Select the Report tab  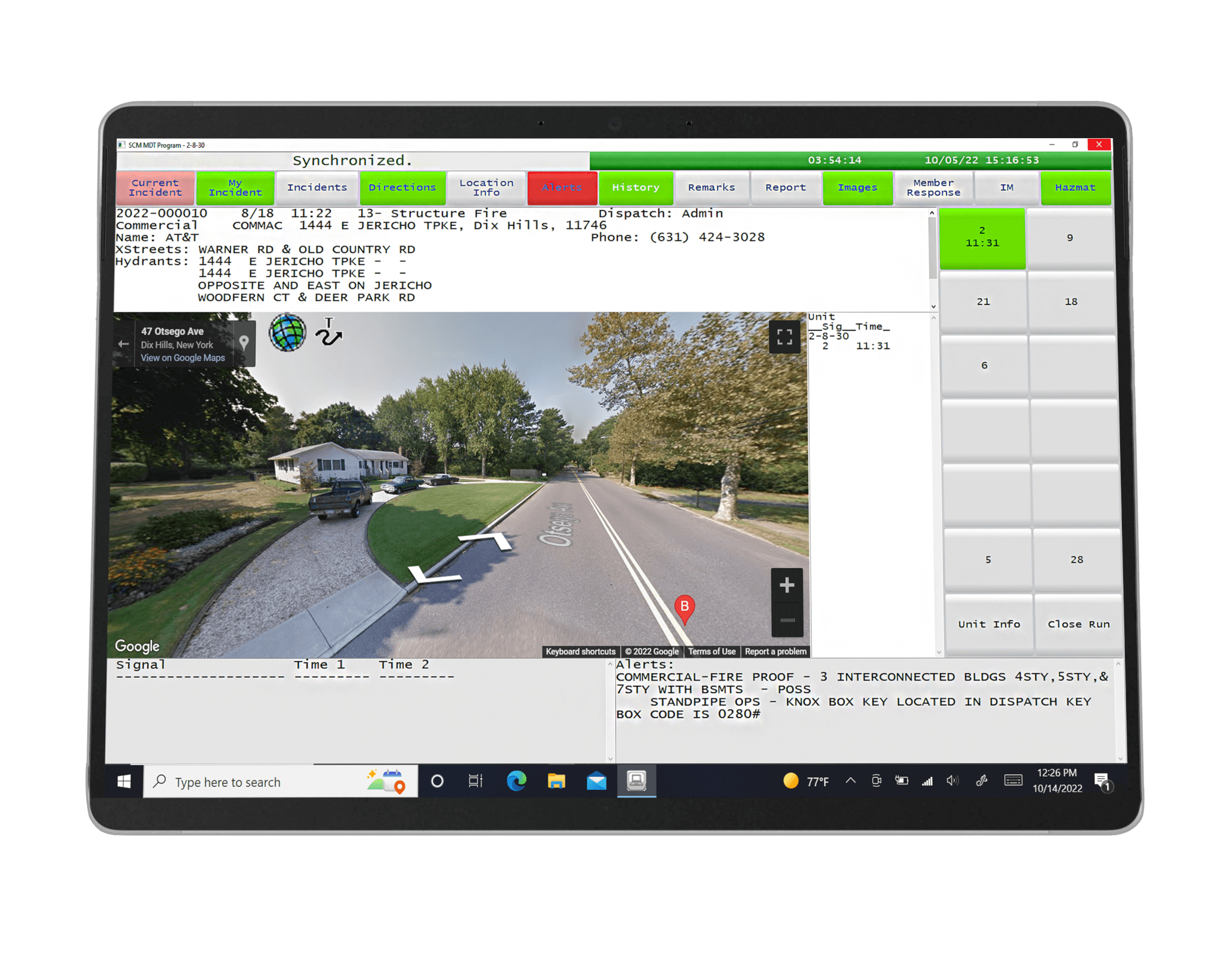click(786, 187)
